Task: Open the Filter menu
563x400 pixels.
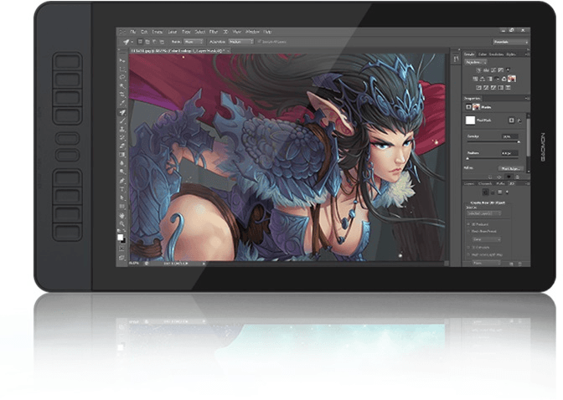Action: coord(214,32)
